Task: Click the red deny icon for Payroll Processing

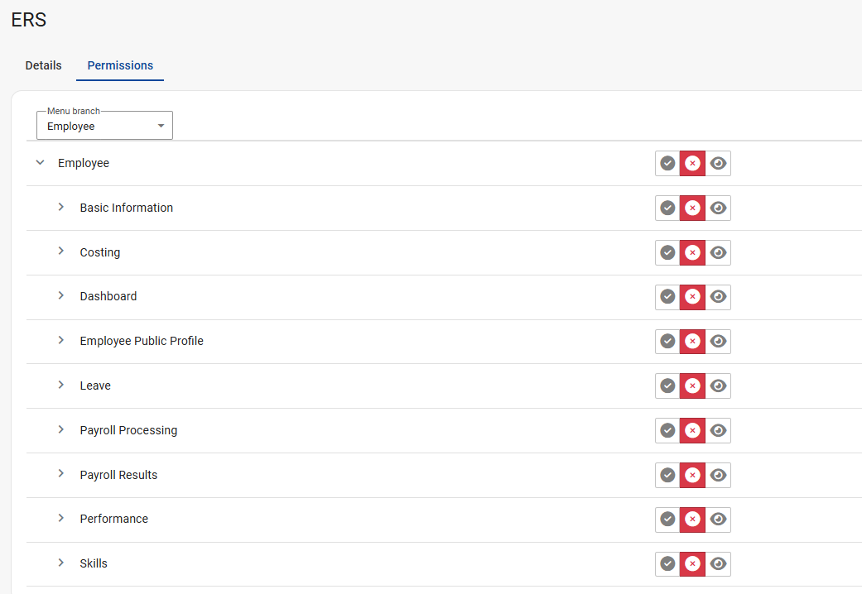Action: pyautogui.click(x=693, y=430)
